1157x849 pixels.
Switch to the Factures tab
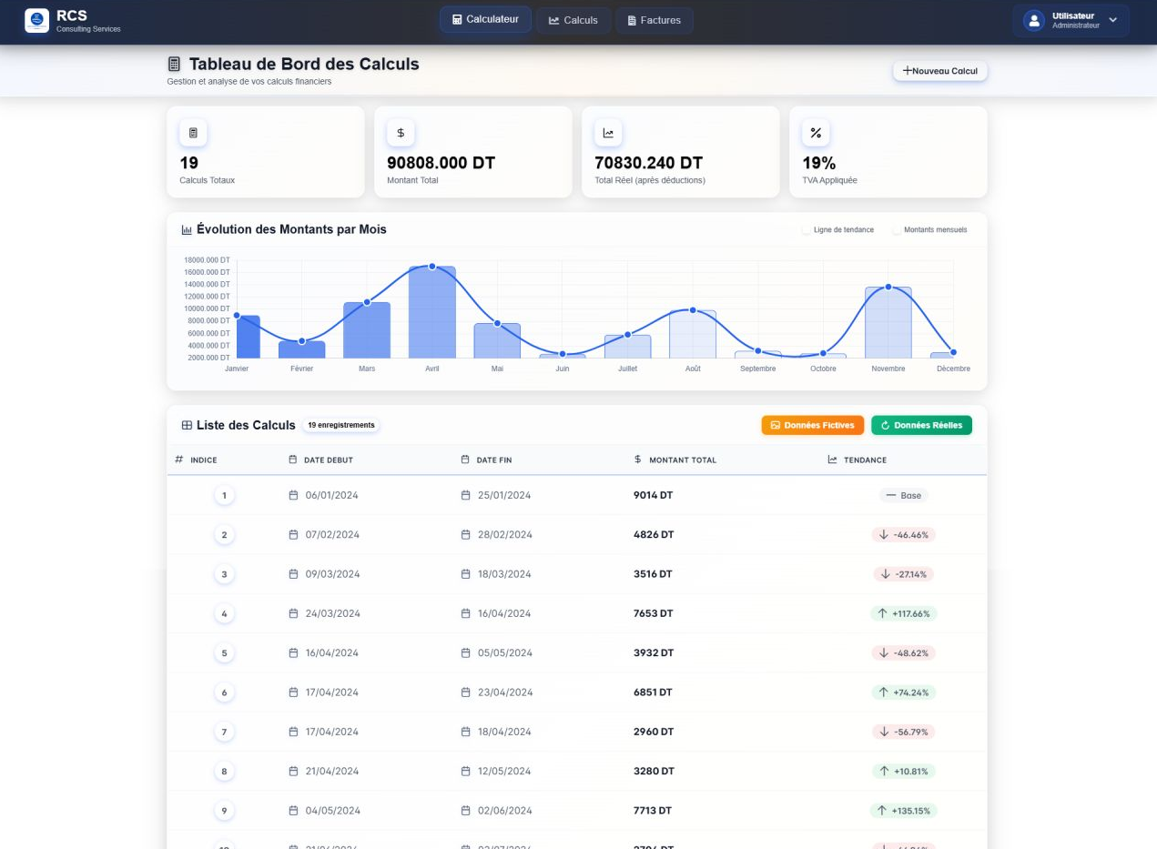click(654, 20)
